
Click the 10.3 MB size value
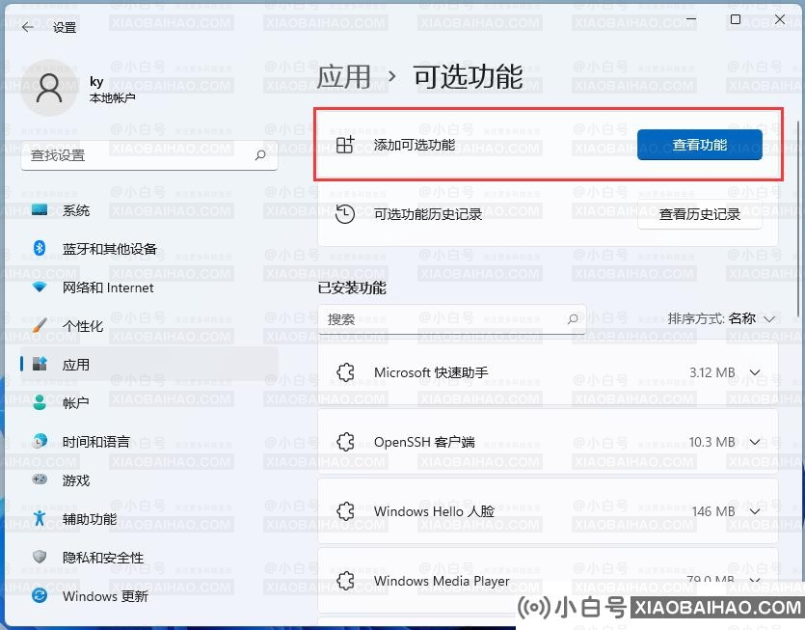coord(712,442)
